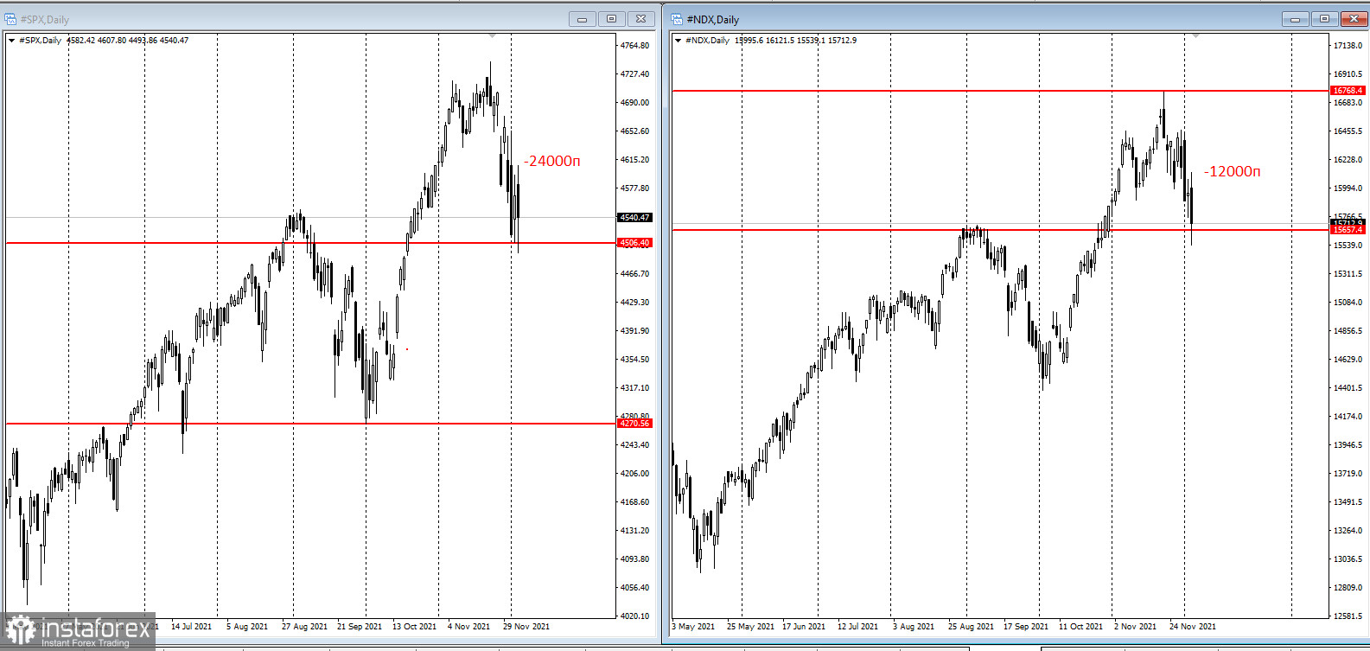
Task: Click the 27 Aug 2021 date label
Action: [x=304, y=627]
